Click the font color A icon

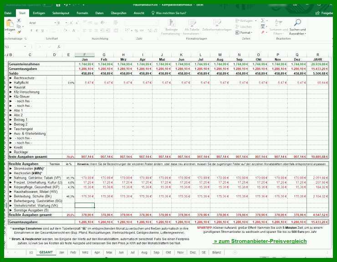pos(74,31)
